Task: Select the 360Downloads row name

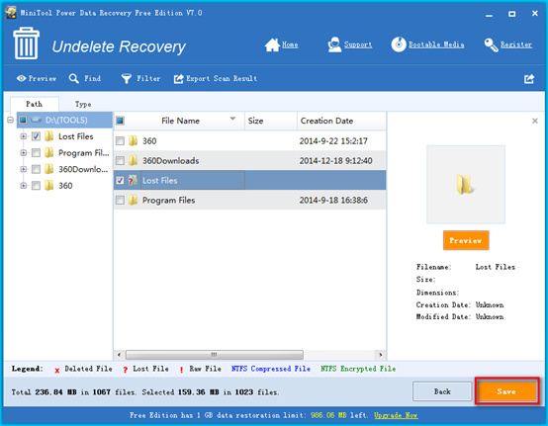Action: (170, 161)
